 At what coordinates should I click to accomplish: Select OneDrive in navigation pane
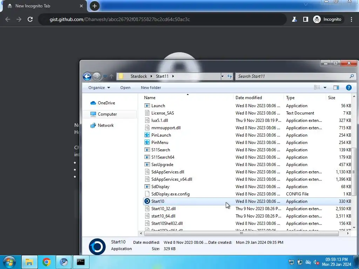pyautogui.click(x=107, y=103)
